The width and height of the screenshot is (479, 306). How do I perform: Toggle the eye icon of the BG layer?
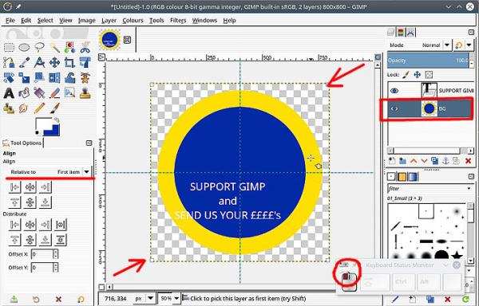[394, 108]
